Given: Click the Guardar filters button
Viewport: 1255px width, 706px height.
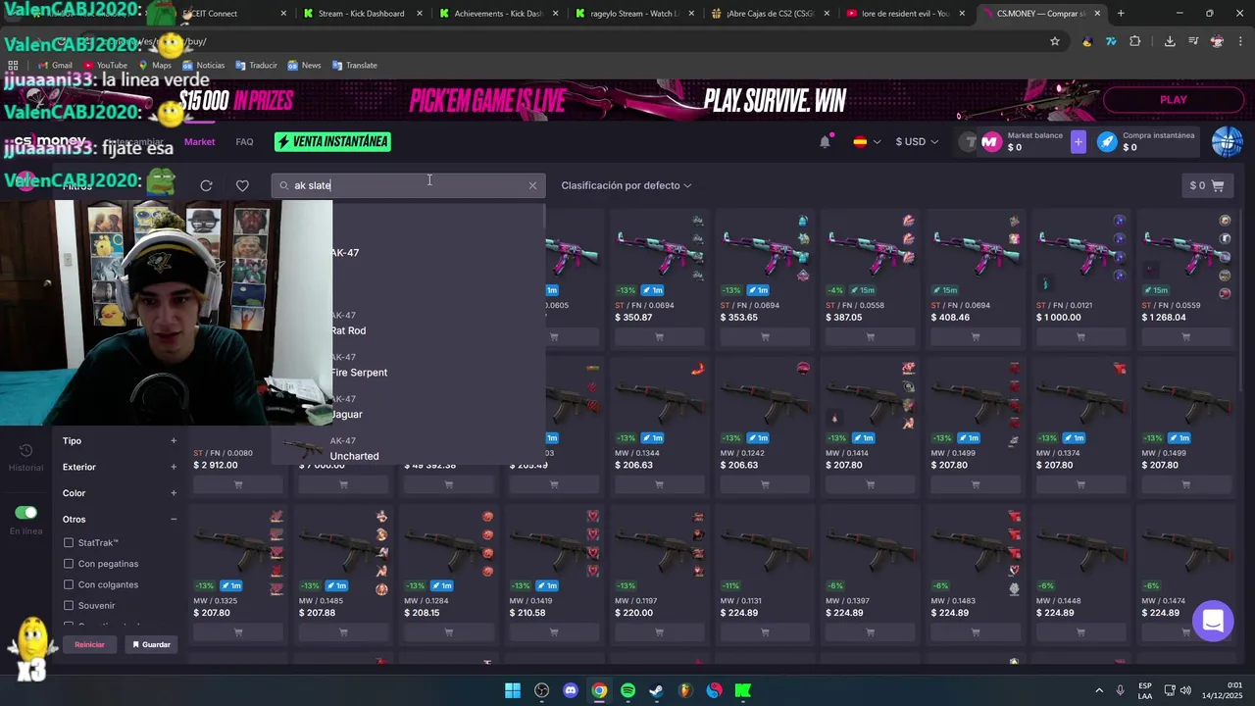Looking at the screenshot, I should coord(151,644).
